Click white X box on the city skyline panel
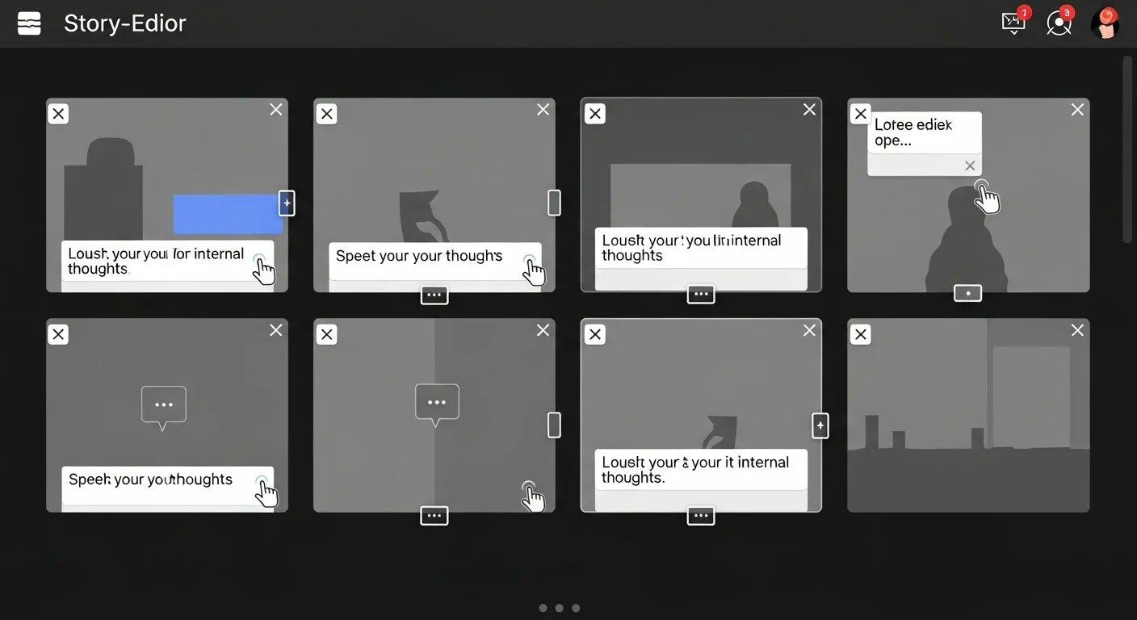This screenshot has height=620, width=1137. click(x=861, y=334)
